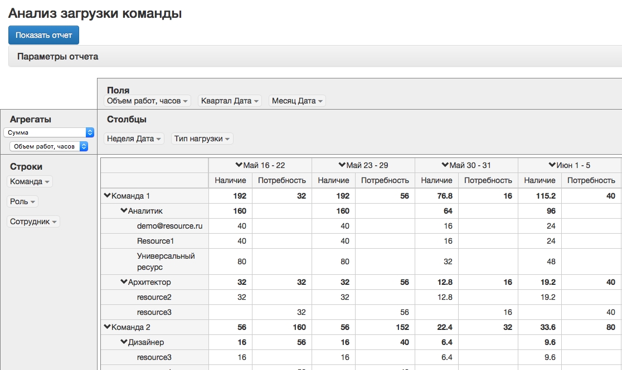Open the Месяц Дата field dropdown
The width and height of the screenshot is (622, 370).
click(x=297, y=101)
